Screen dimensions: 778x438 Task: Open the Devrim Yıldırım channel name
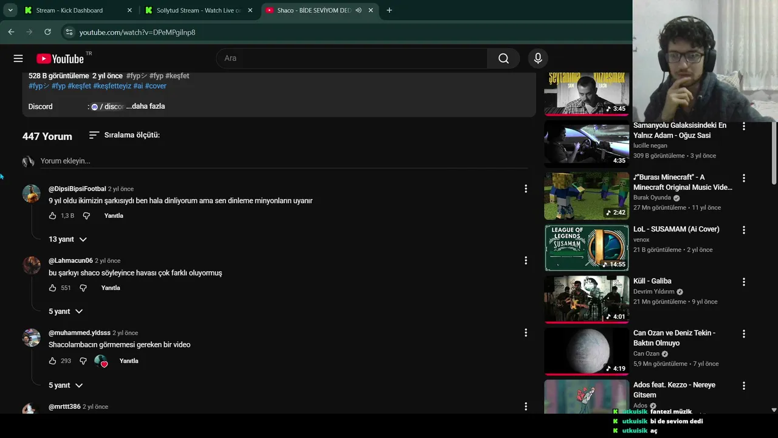(x=654, y=291)
